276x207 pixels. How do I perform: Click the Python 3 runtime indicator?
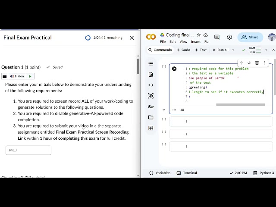(263, 173)
